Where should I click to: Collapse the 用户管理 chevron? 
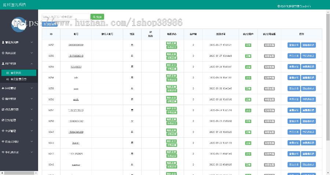pos(32,64)
